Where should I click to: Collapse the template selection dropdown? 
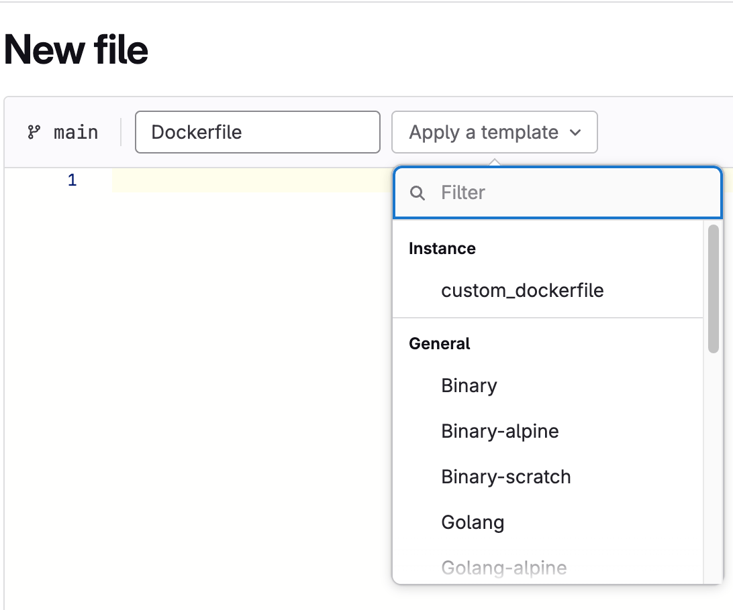point(495,132)
